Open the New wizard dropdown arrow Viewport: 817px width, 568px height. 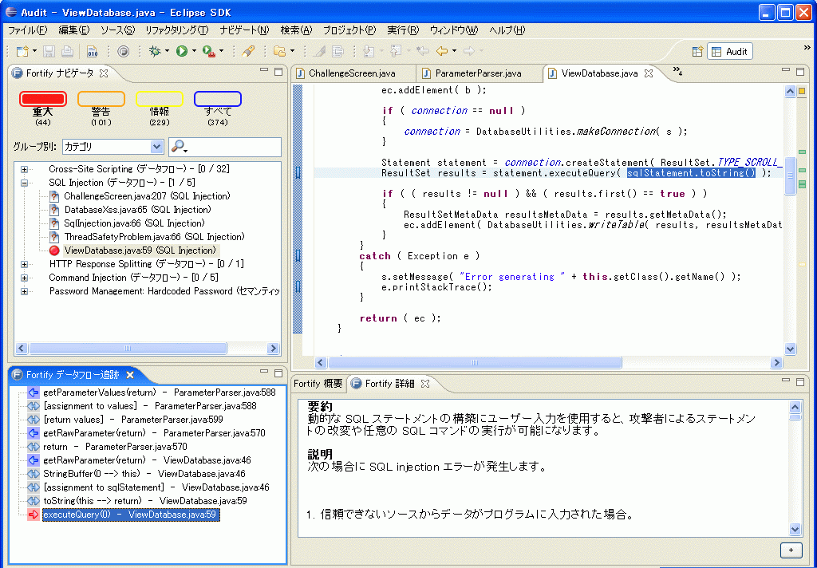pyautogui.click(x=34, y=51)
